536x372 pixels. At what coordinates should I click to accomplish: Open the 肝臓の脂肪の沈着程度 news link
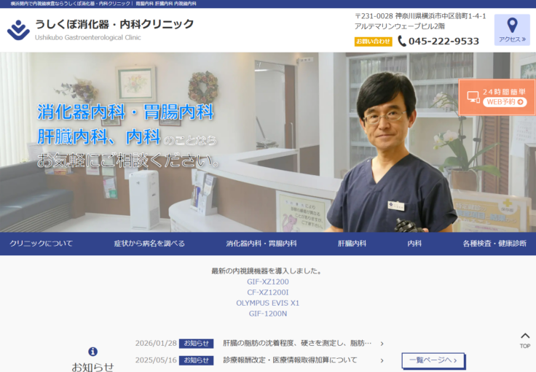point(297,344)
